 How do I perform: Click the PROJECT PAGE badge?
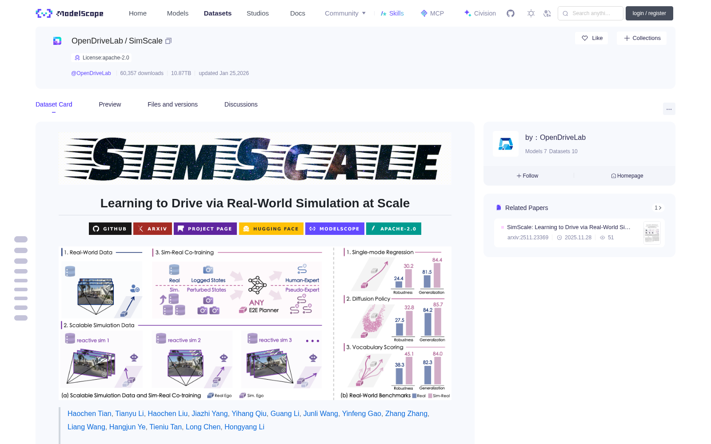pos(205,229)
